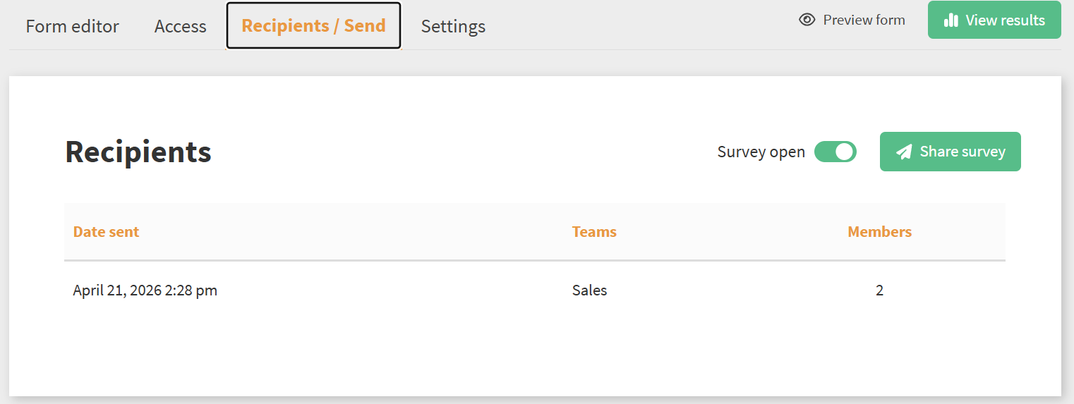Click the eye icon beside Preview form
This screenshot has width=1074, height=404.
[807, 20]
